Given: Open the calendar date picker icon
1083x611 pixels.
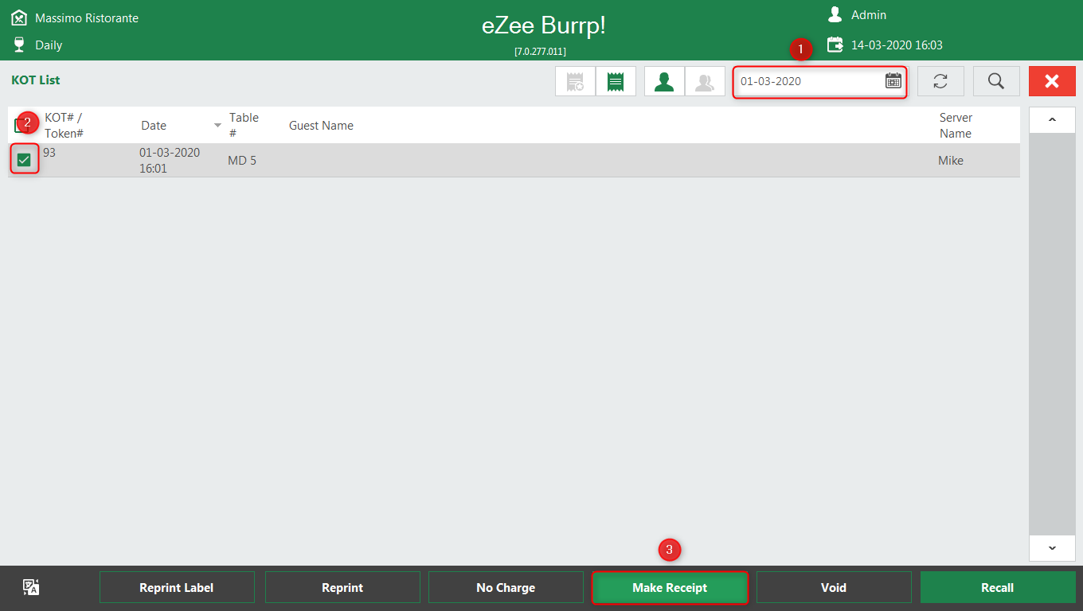Looking at the screenshot, I should click(x=893, y=81).
